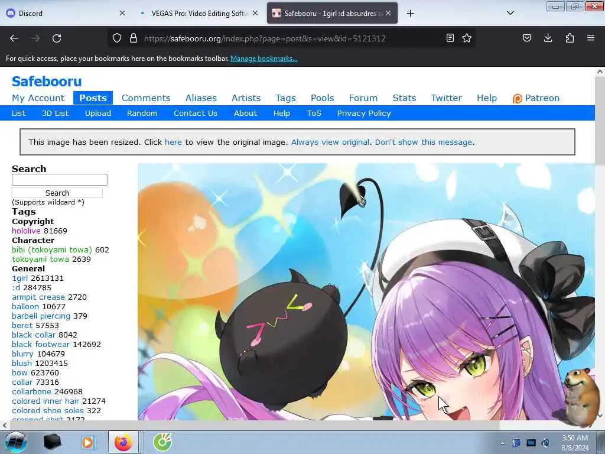View site security via padlock icon
This screenshot has height=454, width=605.
click(x=134, y=38)
